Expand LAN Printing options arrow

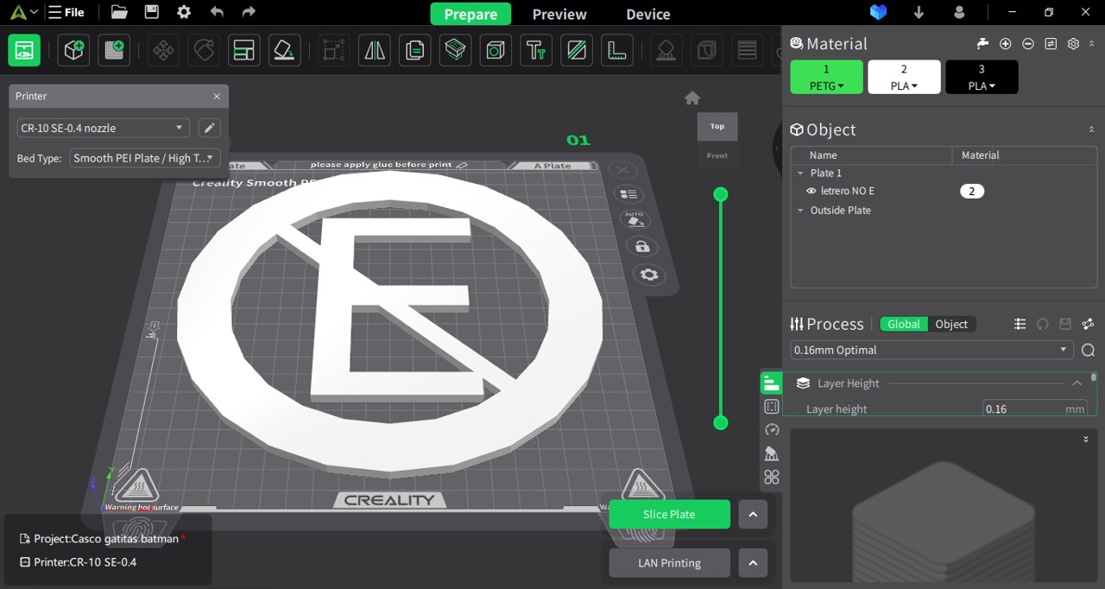[x=753, y=563]
